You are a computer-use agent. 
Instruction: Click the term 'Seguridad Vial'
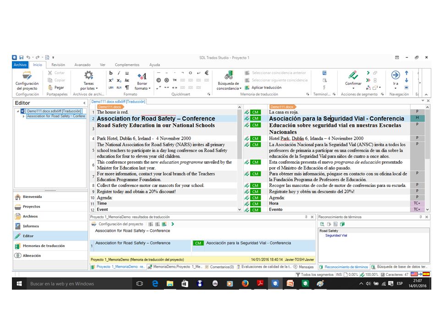click(336, 236)
